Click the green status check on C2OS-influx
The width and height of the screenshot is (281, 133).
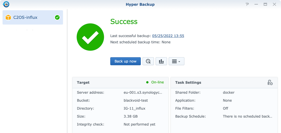(x=57, y=17)
